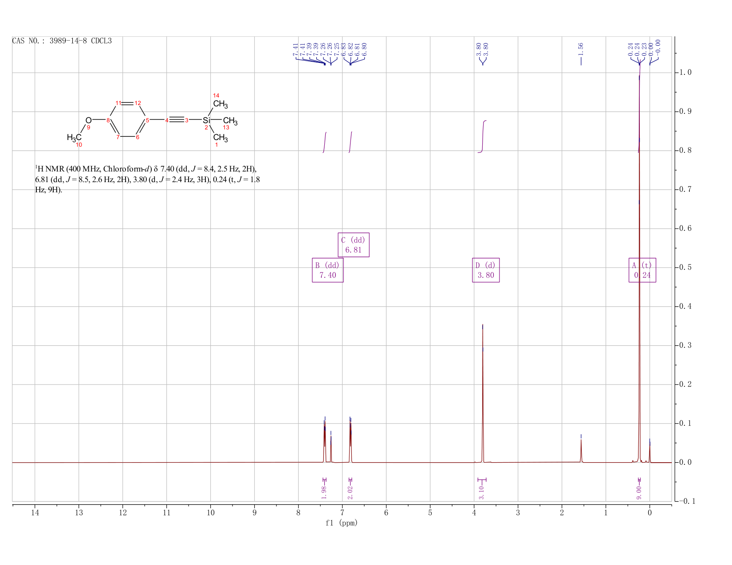Select the 9.00 integral value label
This screenshot has width=732, height=565.
pyautogui.click(x=639, y=492)
